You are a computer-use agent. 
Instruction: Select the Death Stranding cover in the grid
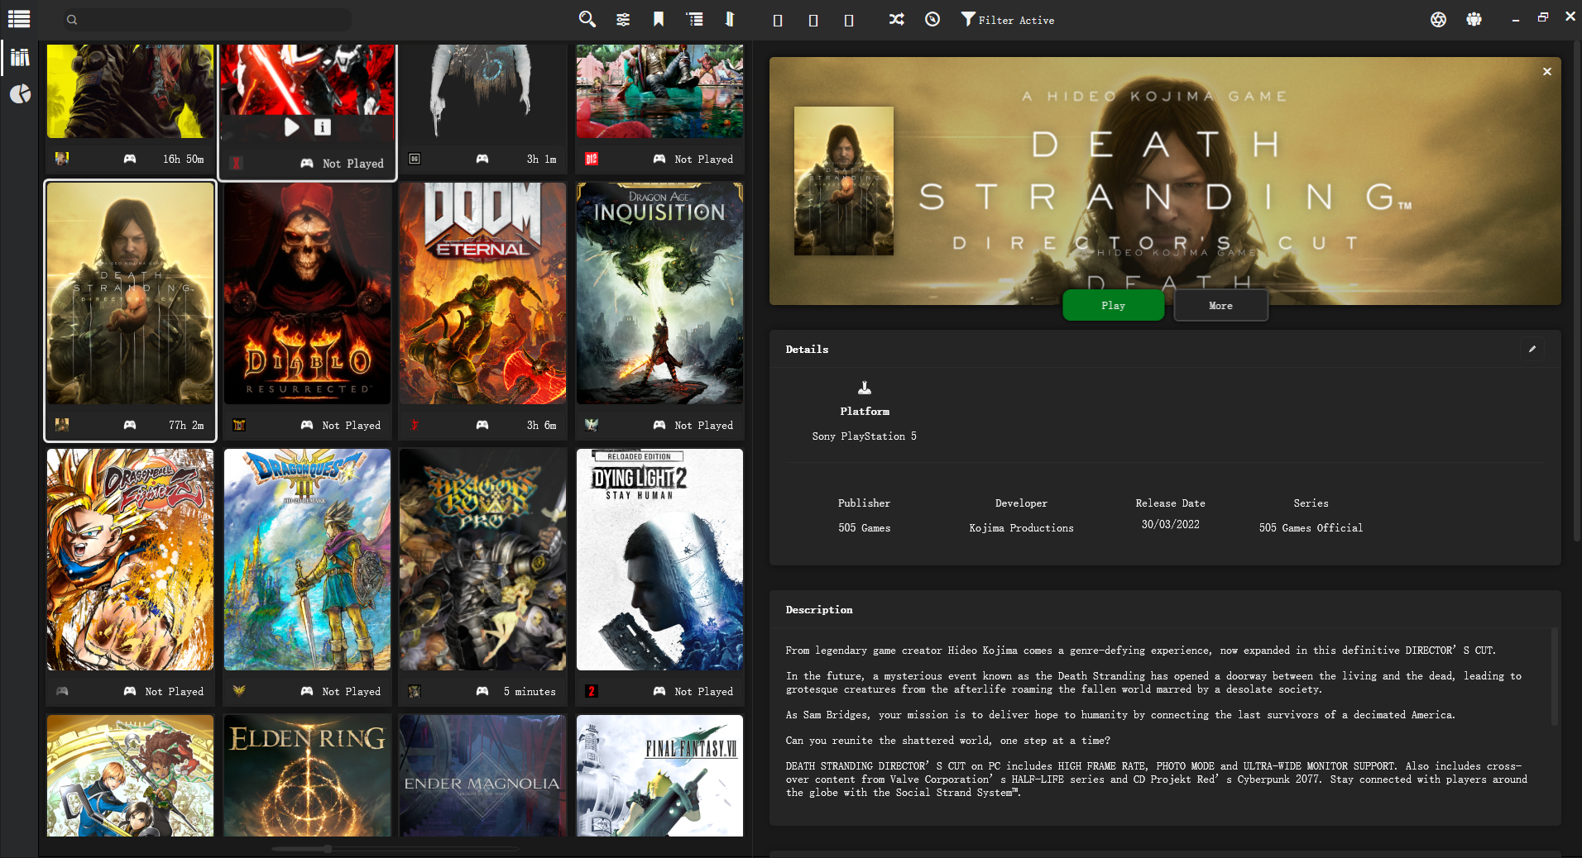(130, 293)
